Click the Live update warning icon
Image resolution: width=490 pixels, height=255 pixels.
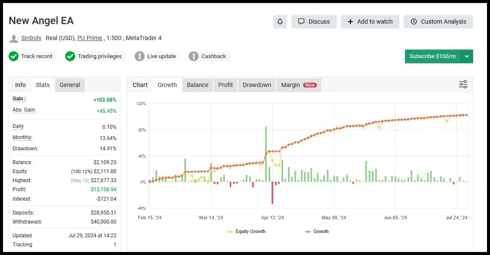139,56
